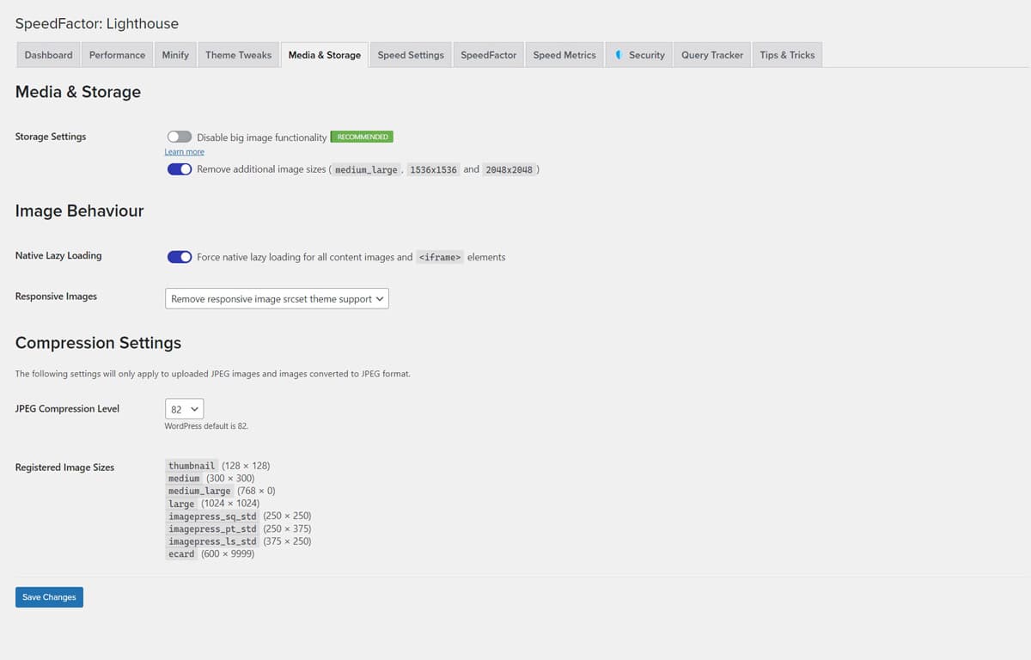
Task: Open the JPEG Compression Level dropdown
Action: (184, 410)
